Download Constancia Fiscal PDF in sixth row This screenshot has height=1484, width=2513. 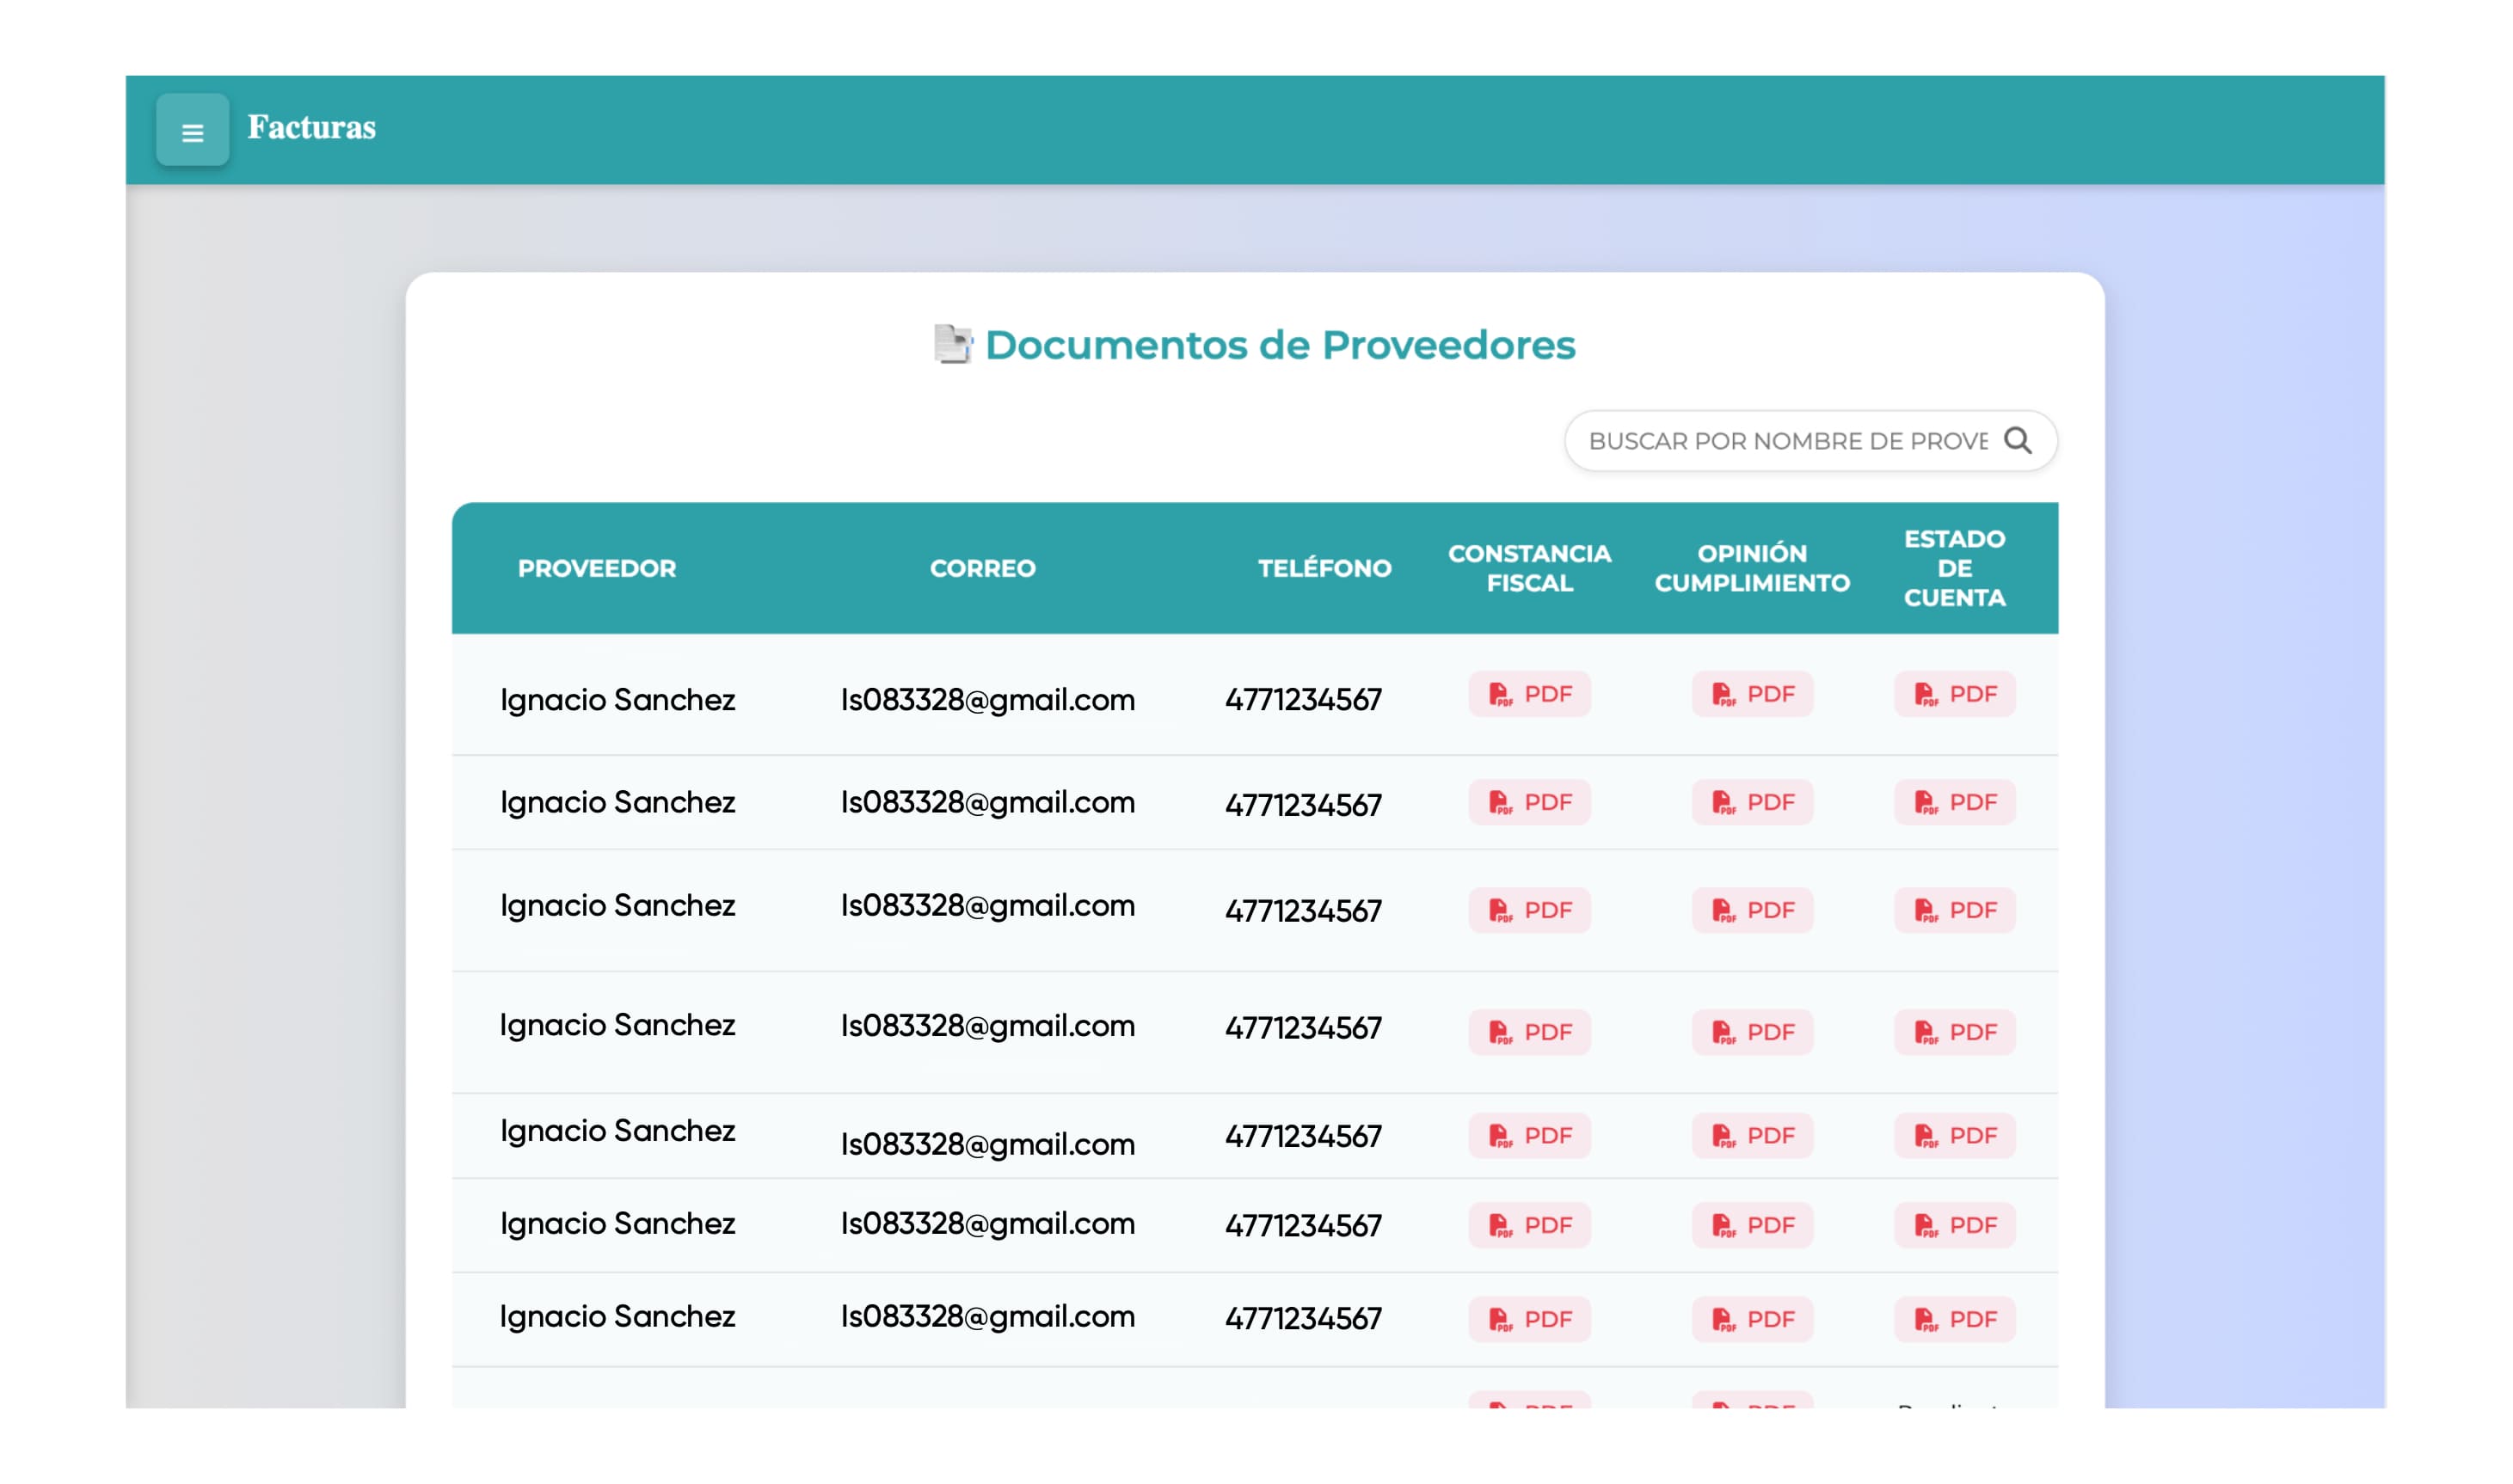point(1530,1225)
